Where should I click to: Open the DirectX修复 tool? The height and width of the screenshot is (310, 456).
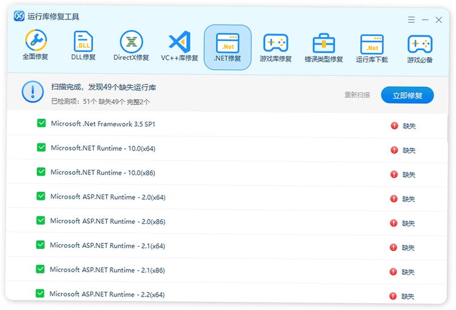click(x=131, y=46)
